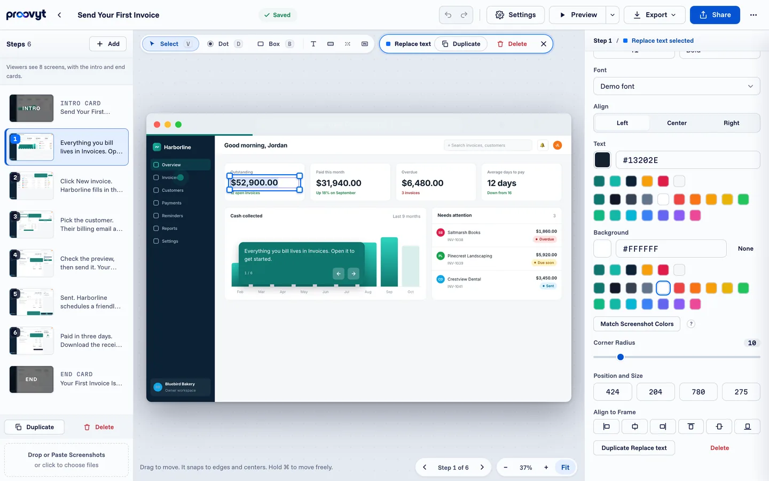This screenshot has width=769, height=481.
Task: Click the text color hex input field
Action: (x=687, y=160)
